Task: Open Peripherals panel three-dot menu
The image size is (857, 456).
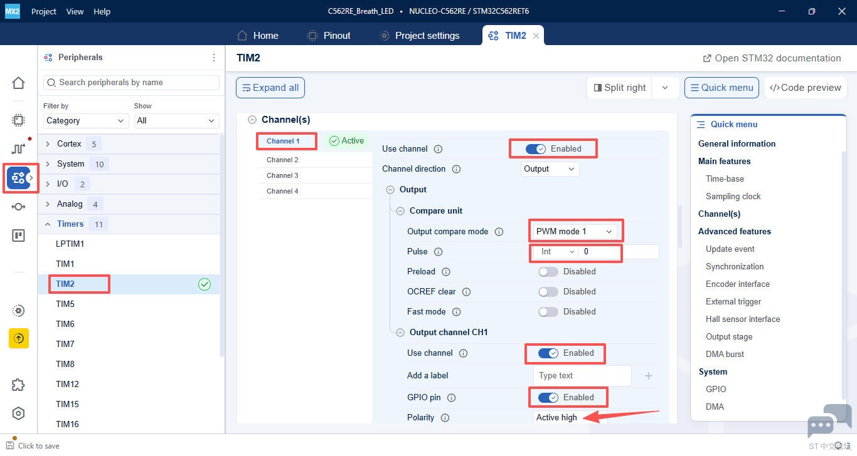Action: coord(214,58)
